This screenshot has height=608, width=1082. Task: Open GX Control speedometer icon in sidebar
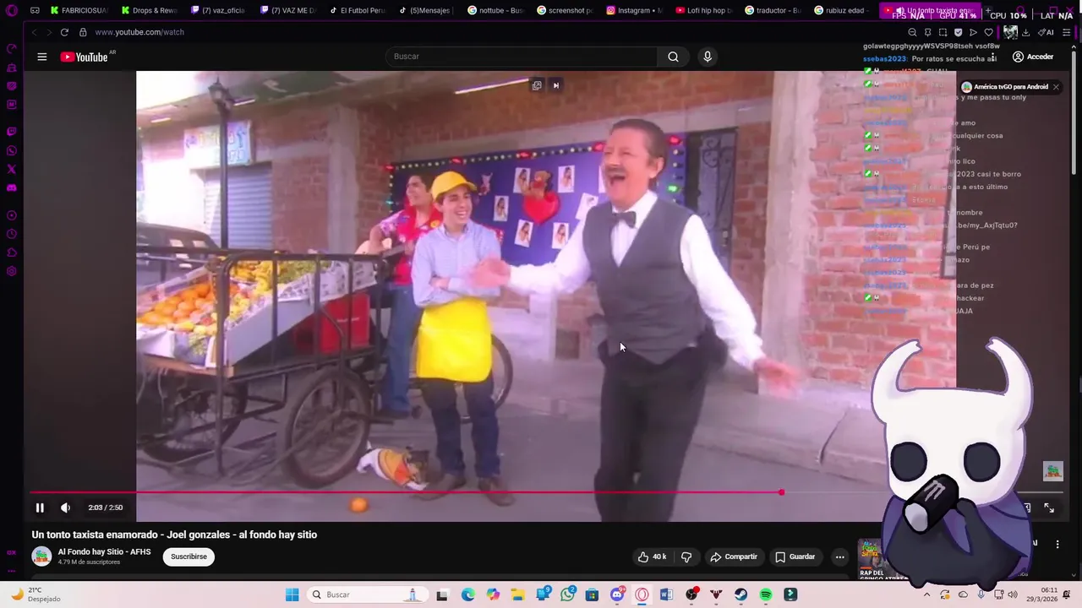coord(12,48)
